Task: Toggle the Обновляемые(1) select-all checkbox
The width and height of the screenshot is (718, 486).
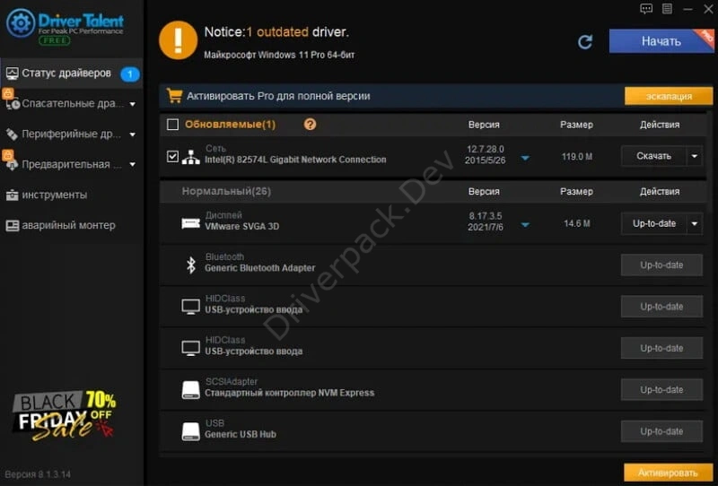Action: pos(172,124)
